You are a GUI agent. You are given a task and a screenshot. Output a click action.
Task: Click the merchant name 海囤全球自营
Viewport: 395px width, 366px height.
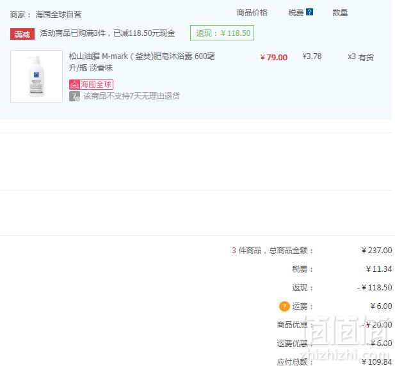coord(58,14)
